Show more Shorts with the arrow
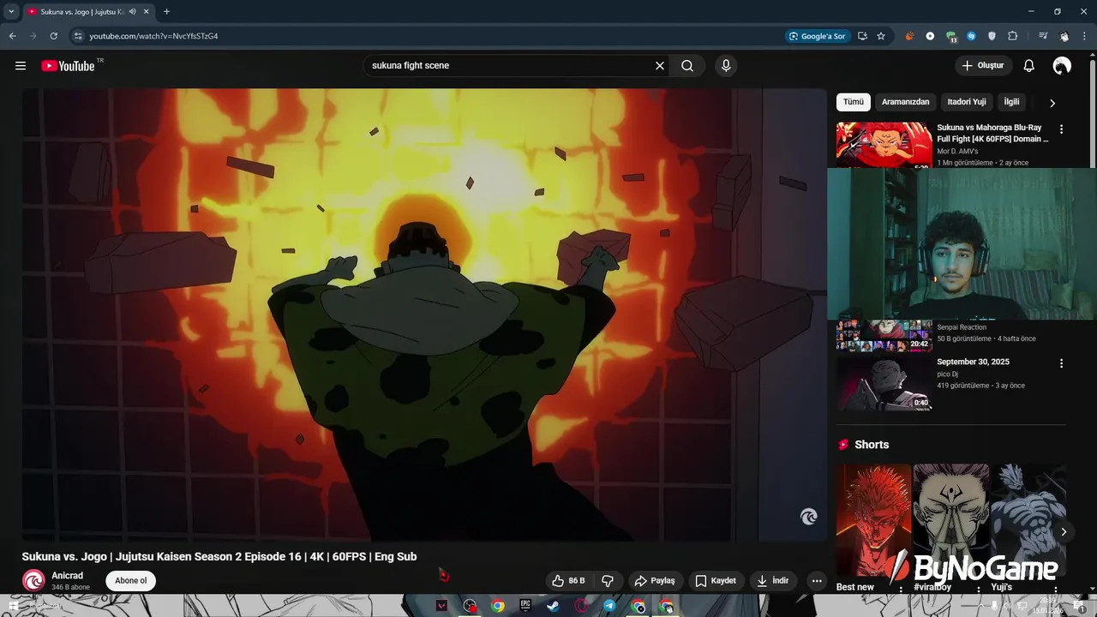Image resolution: width=1097 pixels, height=617 pixels. [x=1064, y=531]
